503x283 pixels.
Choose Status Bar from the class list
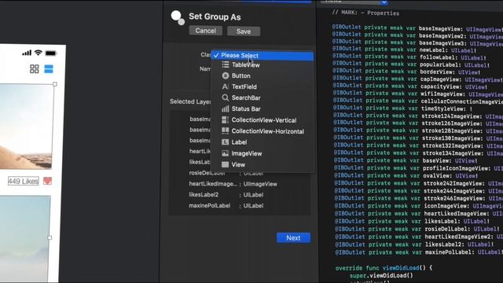click(x=262, y=108)
